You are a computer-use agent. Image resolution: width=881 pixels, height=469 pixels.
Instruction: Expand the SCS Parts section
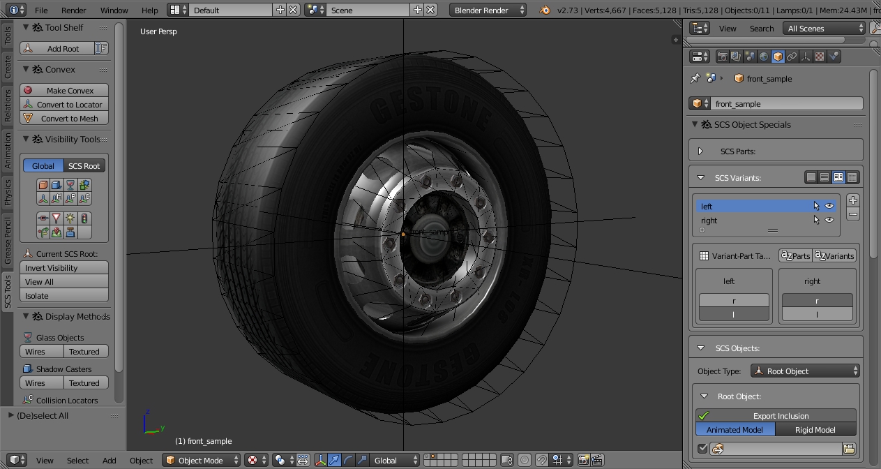pos(701,151)
